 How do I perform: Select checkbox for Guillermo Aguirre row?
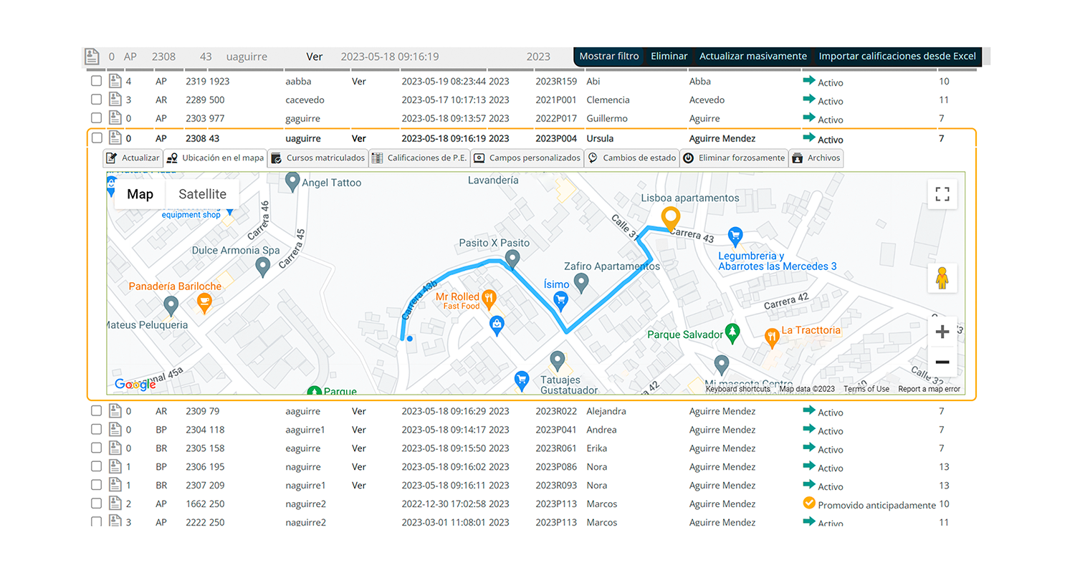pyautogui.click(x=97, y=118)
